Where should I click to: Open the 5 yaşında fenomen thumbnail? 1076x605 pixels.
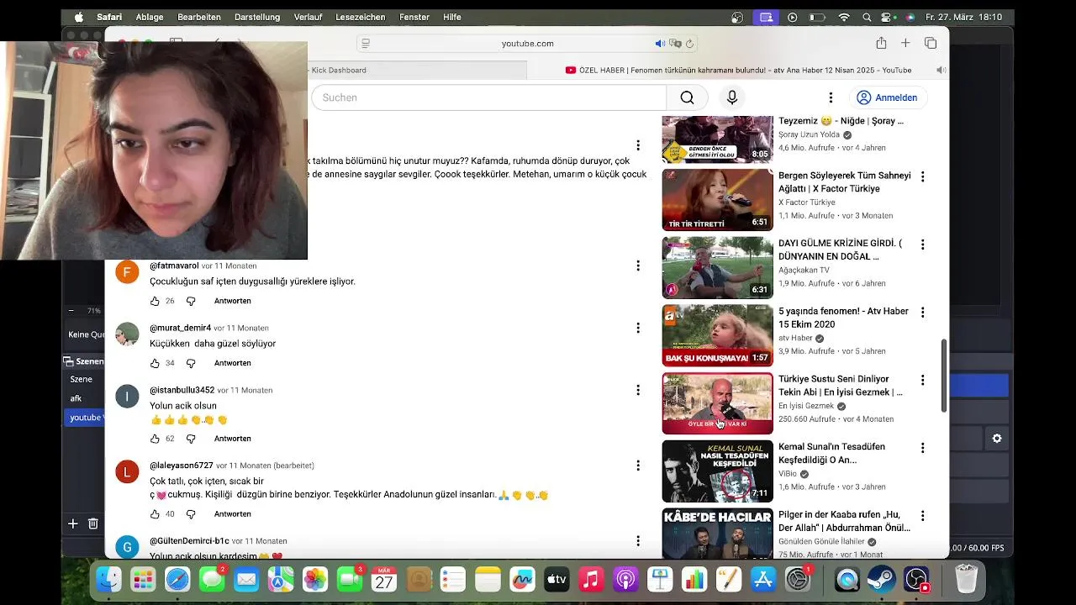[x=717, y=335]
